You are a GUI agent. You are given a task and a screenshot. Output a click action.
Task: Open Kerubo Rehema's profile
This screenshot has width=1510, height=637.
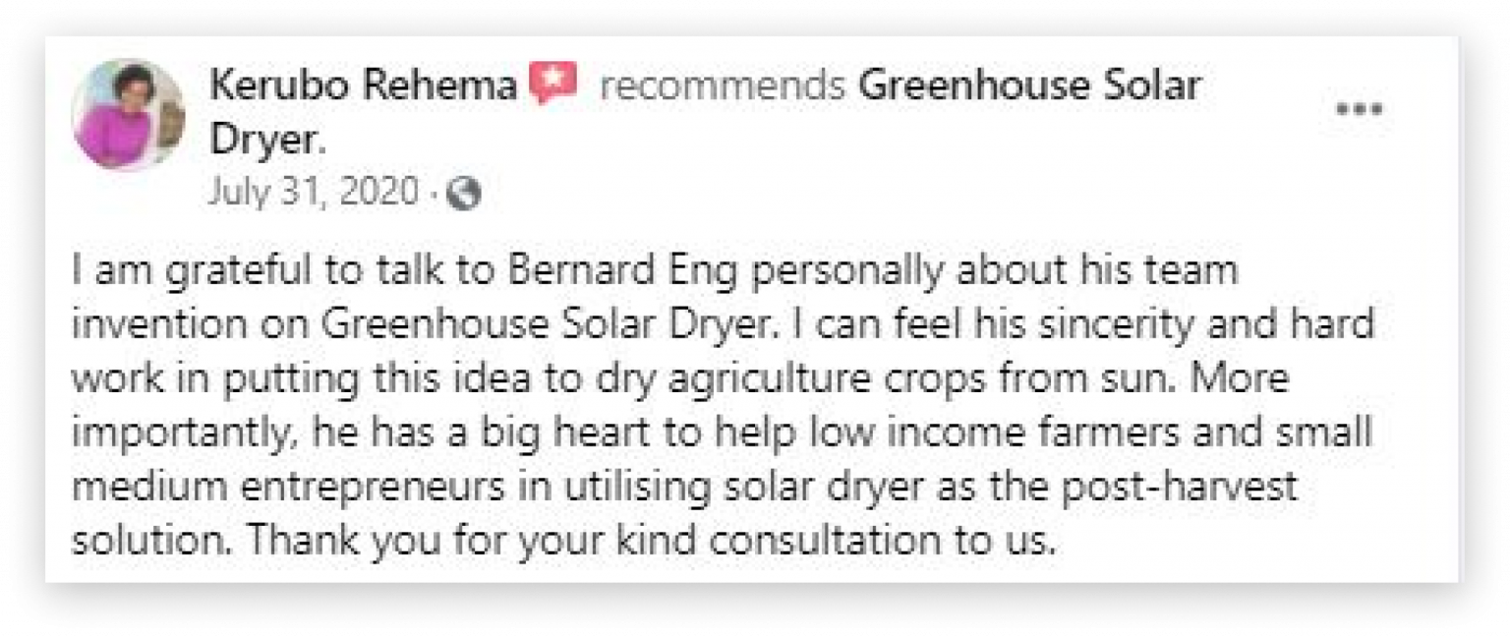coord(359,87)
